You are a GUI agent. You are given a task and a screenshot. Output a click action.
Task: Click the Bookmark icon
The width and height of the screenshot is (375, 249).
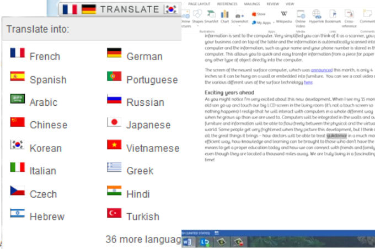333,16
